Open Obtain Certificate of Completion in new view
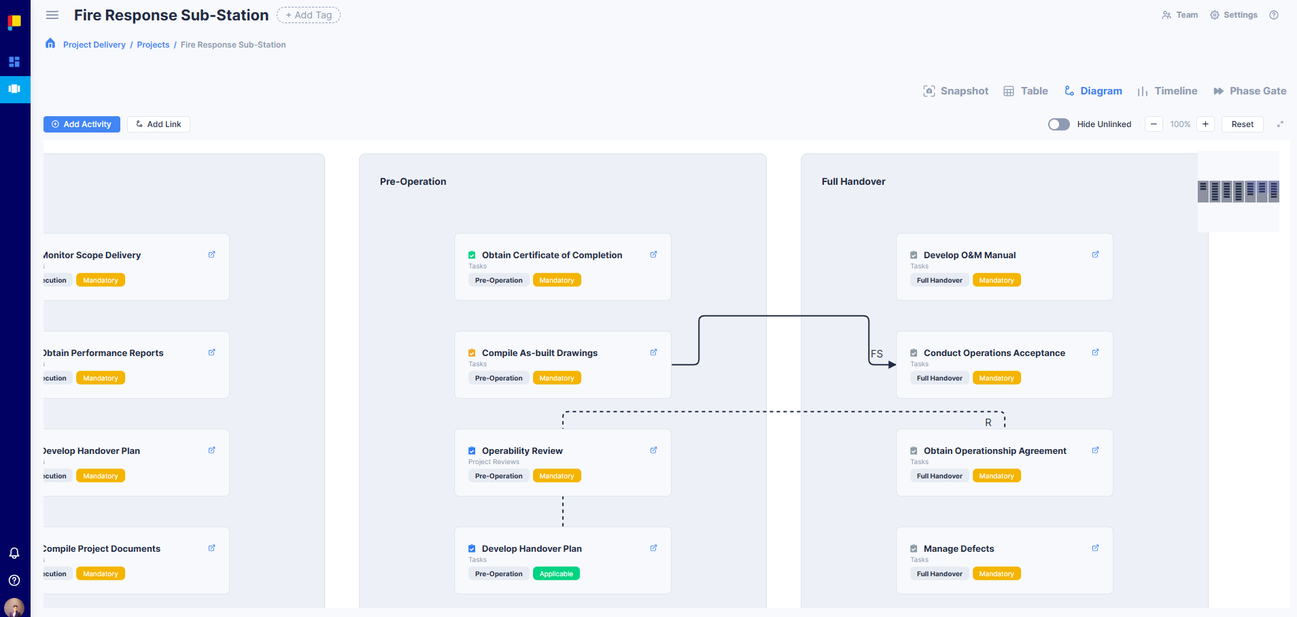The height and width of the screenshot is (617, 1297). point(653,254)
